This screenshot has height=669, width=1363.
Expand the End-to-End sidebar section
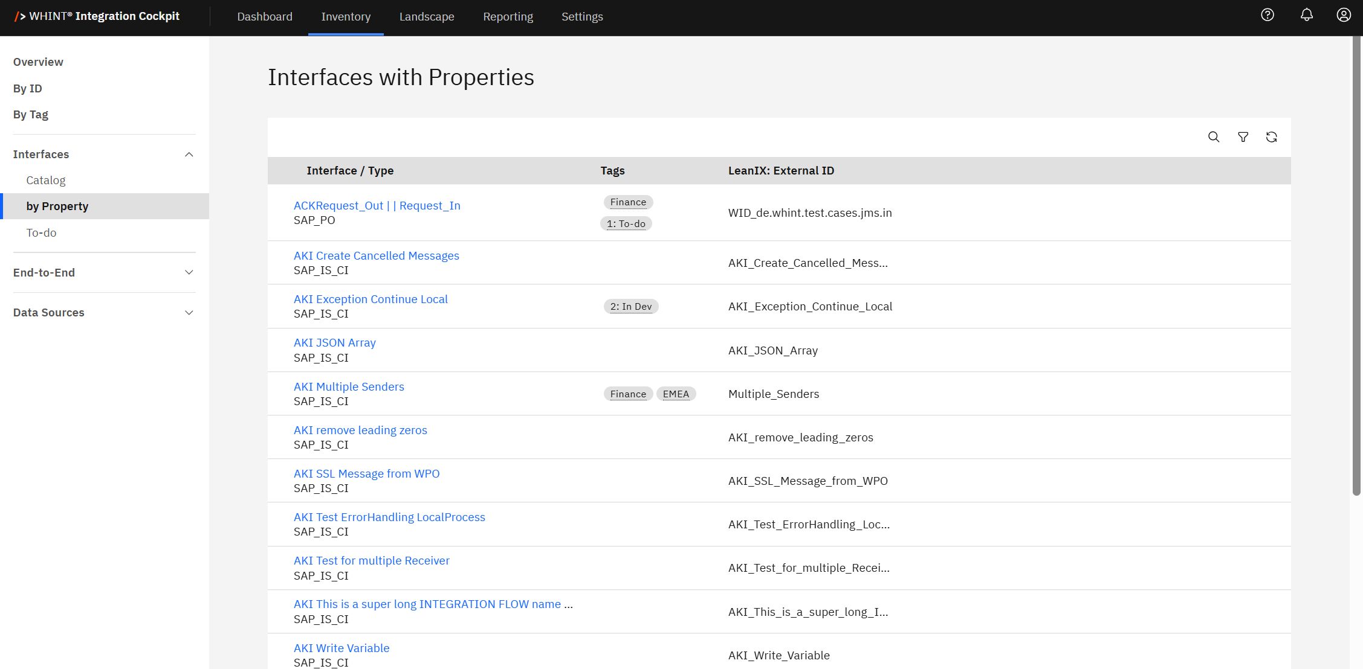(x=189, y=272)
